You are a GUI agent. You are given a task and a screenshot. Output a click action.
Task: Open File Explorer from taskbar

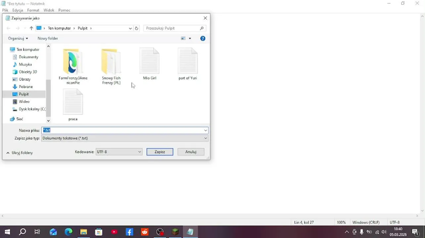coord(83,232)
